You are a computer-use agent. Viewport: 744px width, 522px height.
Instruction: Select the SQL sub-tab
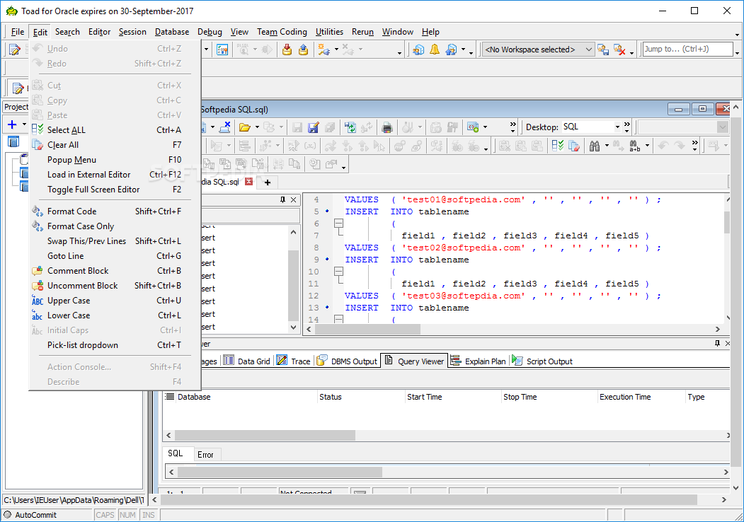click(176, 453)
